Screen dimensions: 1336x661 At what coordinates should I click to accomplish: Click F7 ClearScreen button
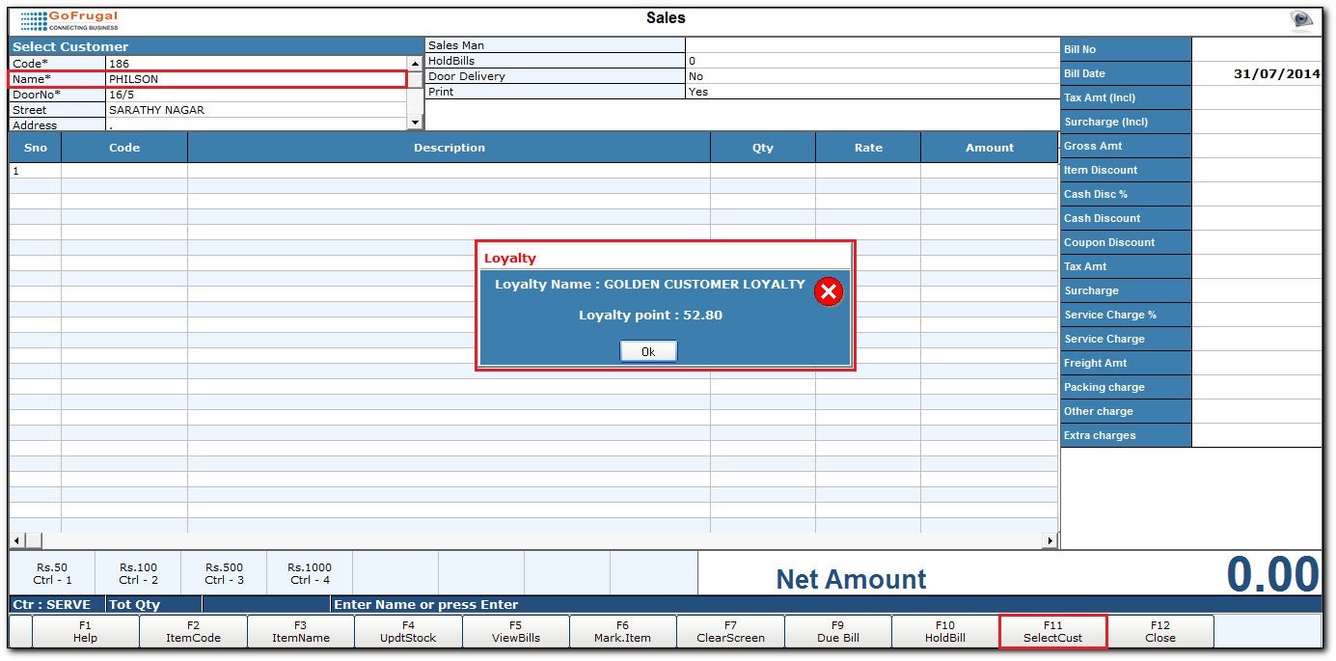(x=730, y=631)
